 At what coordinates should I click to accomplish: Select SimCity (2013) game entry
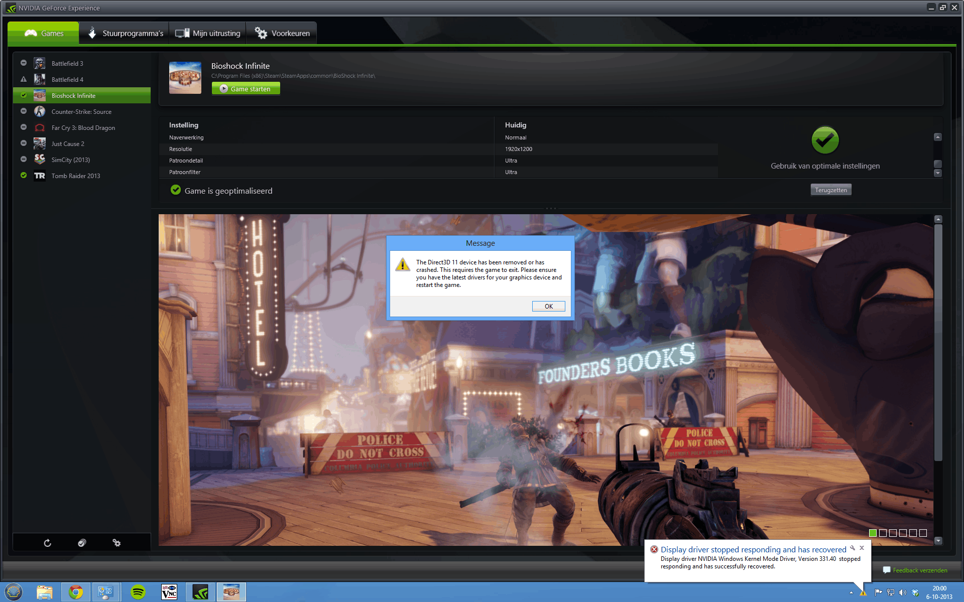click(x=71, y=160)
